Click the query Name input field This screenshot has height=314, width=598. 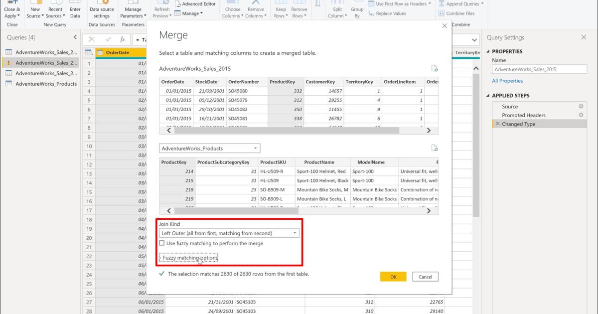[539, 69]
